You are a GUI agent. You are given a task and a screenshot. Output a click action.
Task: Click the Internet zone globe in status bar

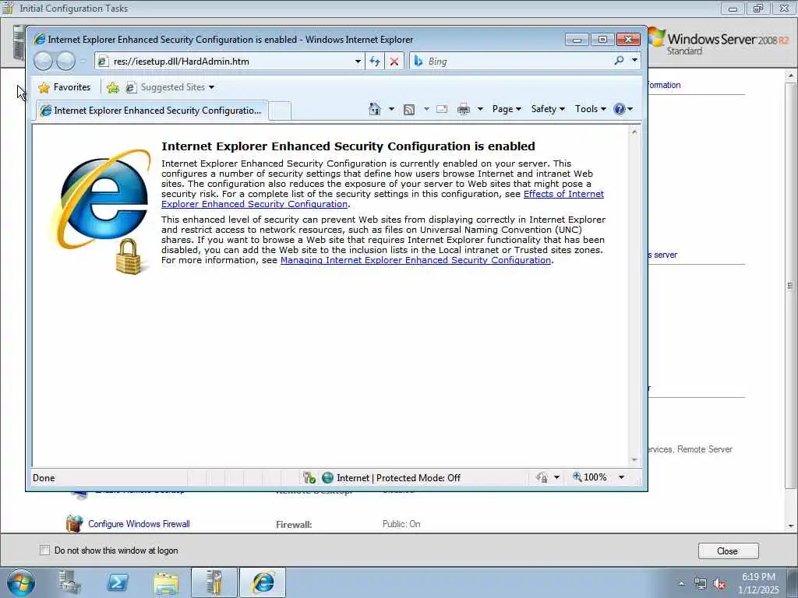[328, 477]
